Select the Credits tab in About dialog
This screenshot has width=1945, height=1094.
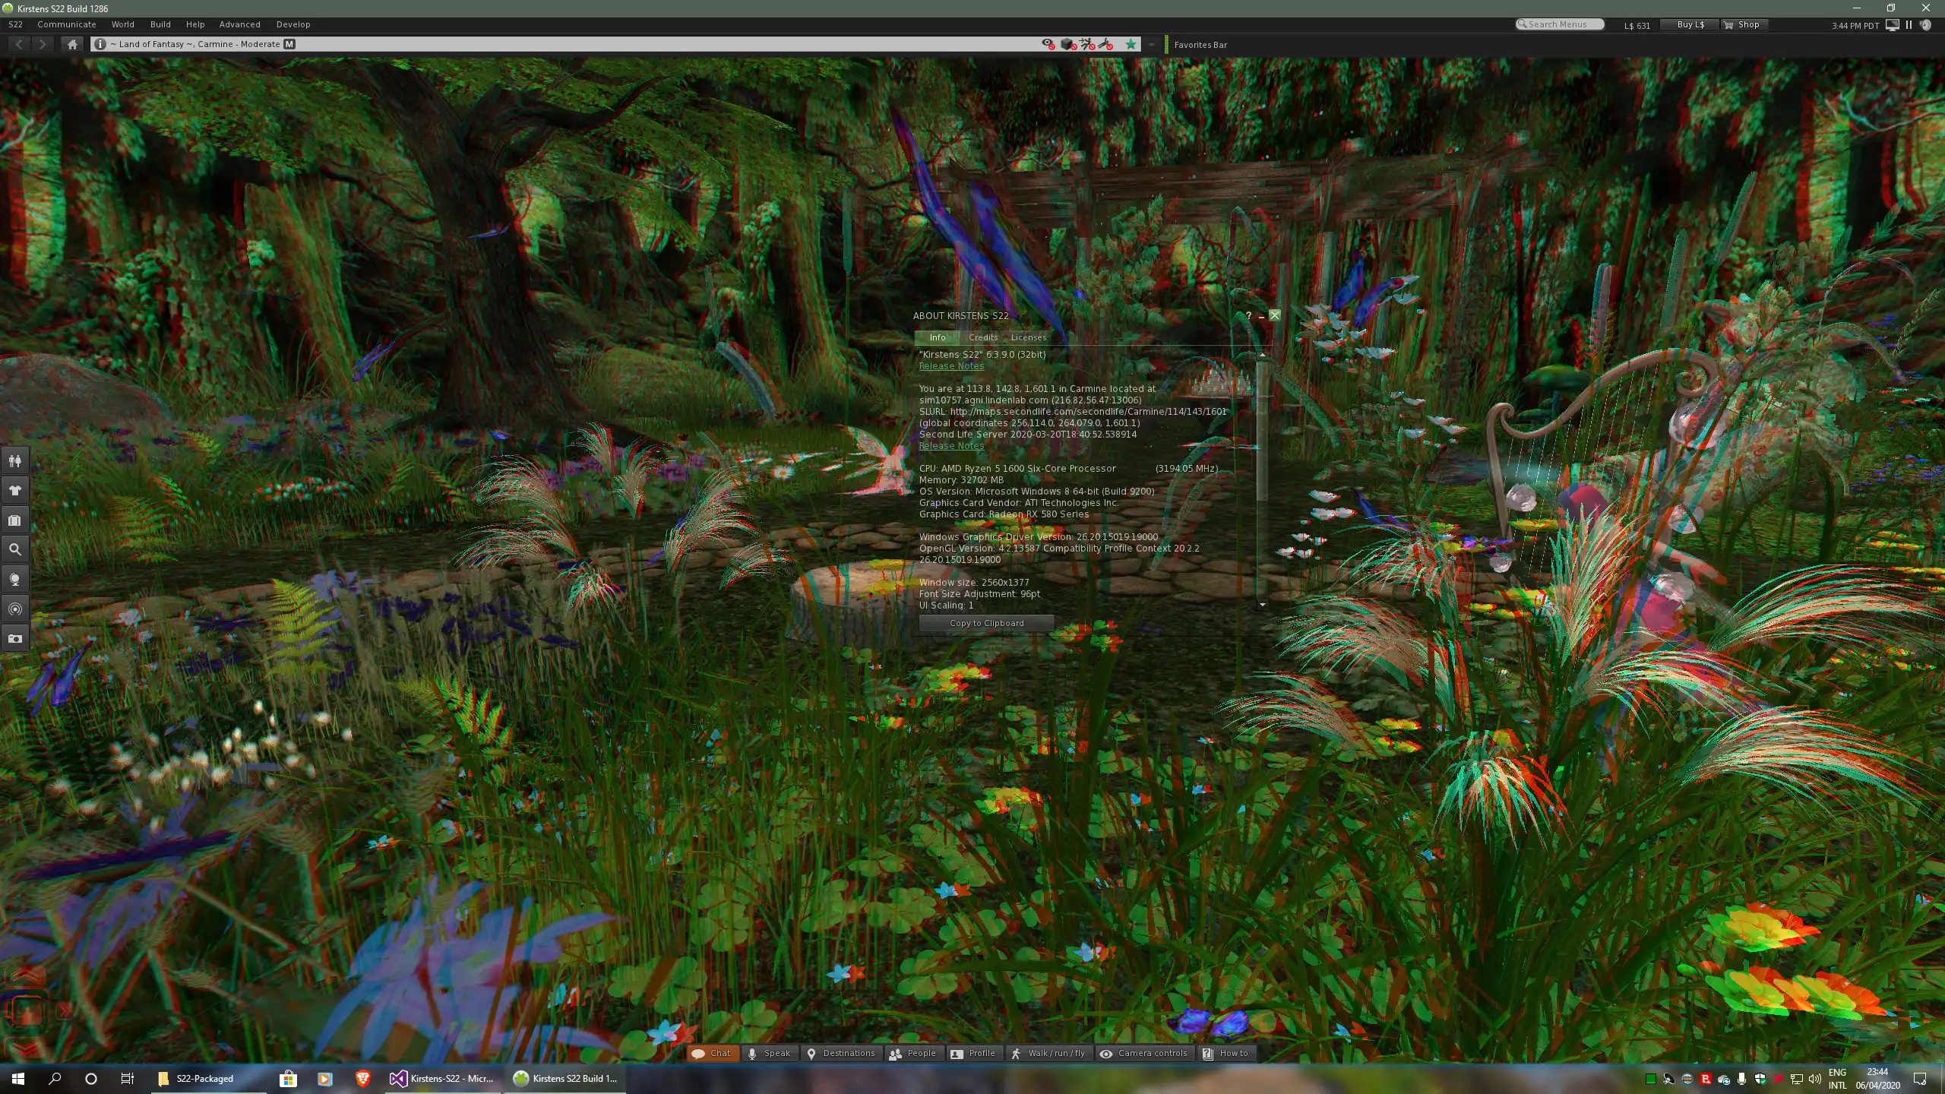[983, 335]
